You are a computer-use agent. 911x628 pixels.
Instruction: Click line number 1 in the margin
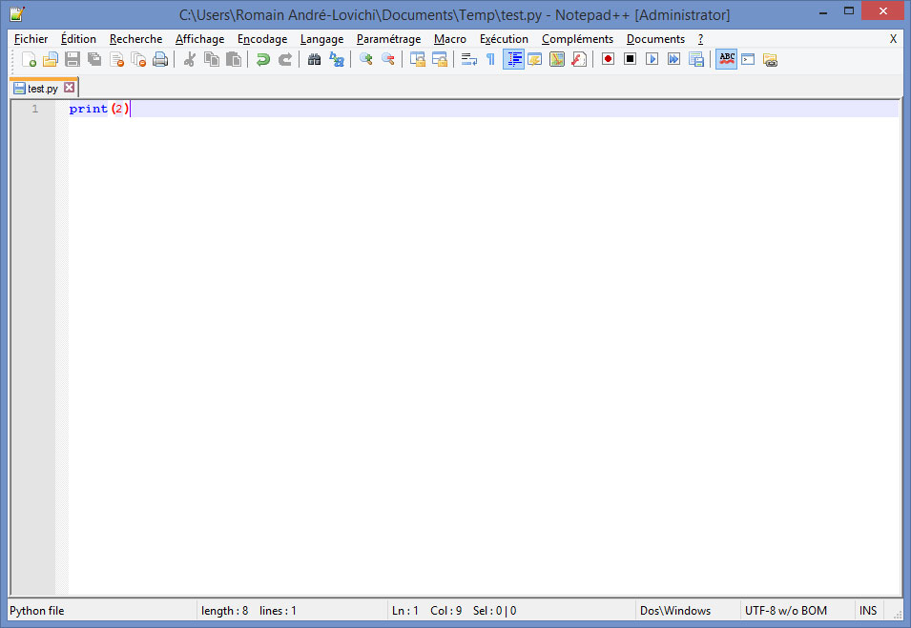click(x=35, y=109)
